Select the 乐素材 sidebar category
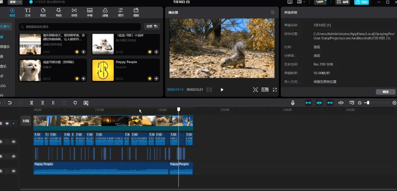The image size is (397, 191). pyautogui.click(x=5, y=27)
